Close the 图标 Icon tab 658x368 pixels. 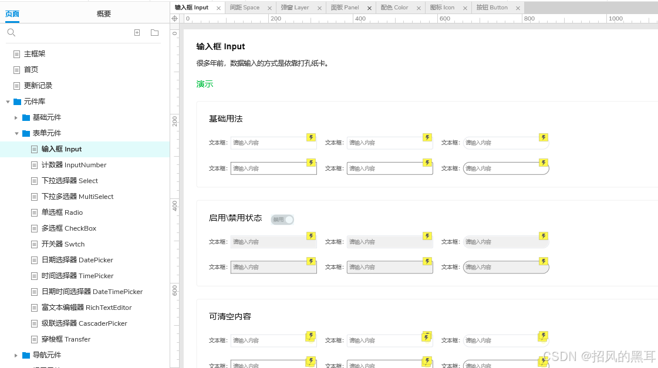pyautogui.click(x=465, y=8)
